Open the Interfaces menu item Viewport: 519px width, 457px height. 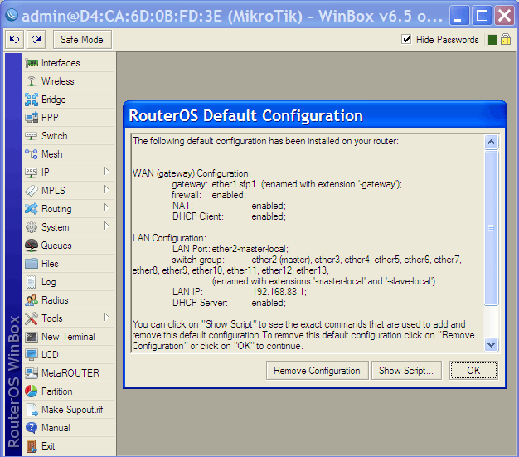(69, 63)
